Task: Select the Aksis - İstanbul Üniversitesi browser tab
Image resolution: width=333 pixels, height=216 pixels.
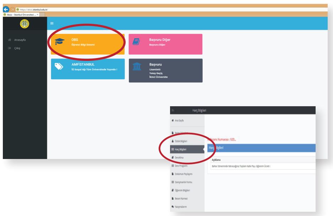Action: (x=21, y=15)
